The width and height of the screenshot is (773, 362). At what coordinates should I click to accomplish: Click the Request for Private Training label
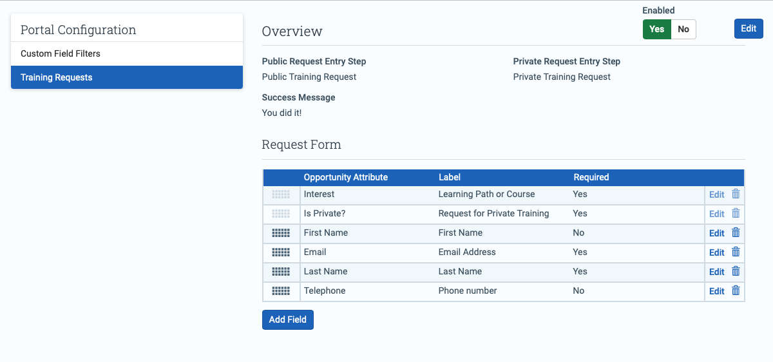click(494, 213)
